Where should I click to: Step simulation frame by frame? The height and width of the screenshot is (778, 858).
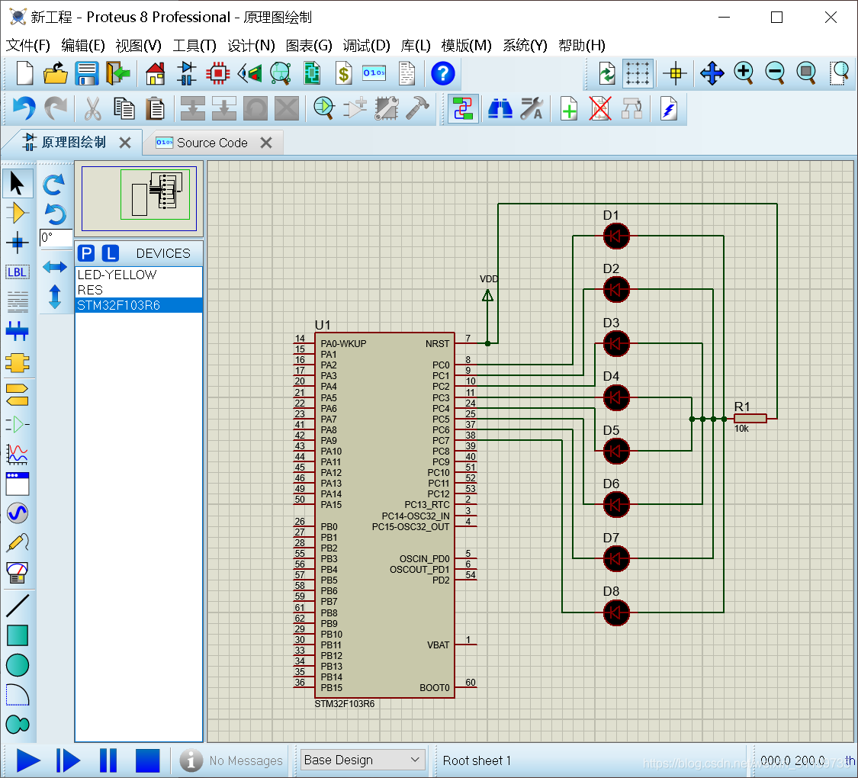point(68,760)
